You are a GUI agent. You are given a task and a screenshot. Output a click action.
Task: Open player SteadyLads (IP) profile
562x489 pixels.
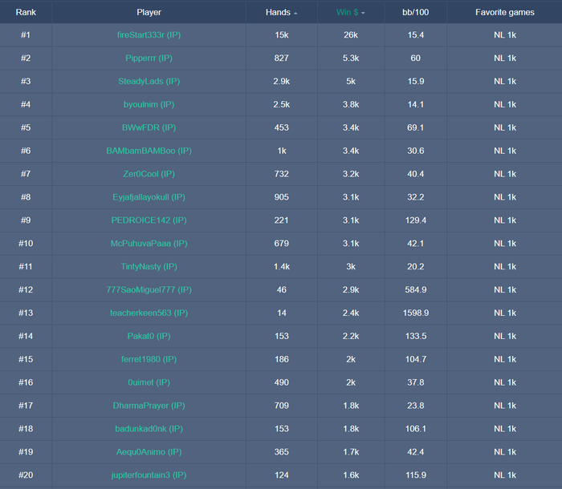click(x=149, y=81)
